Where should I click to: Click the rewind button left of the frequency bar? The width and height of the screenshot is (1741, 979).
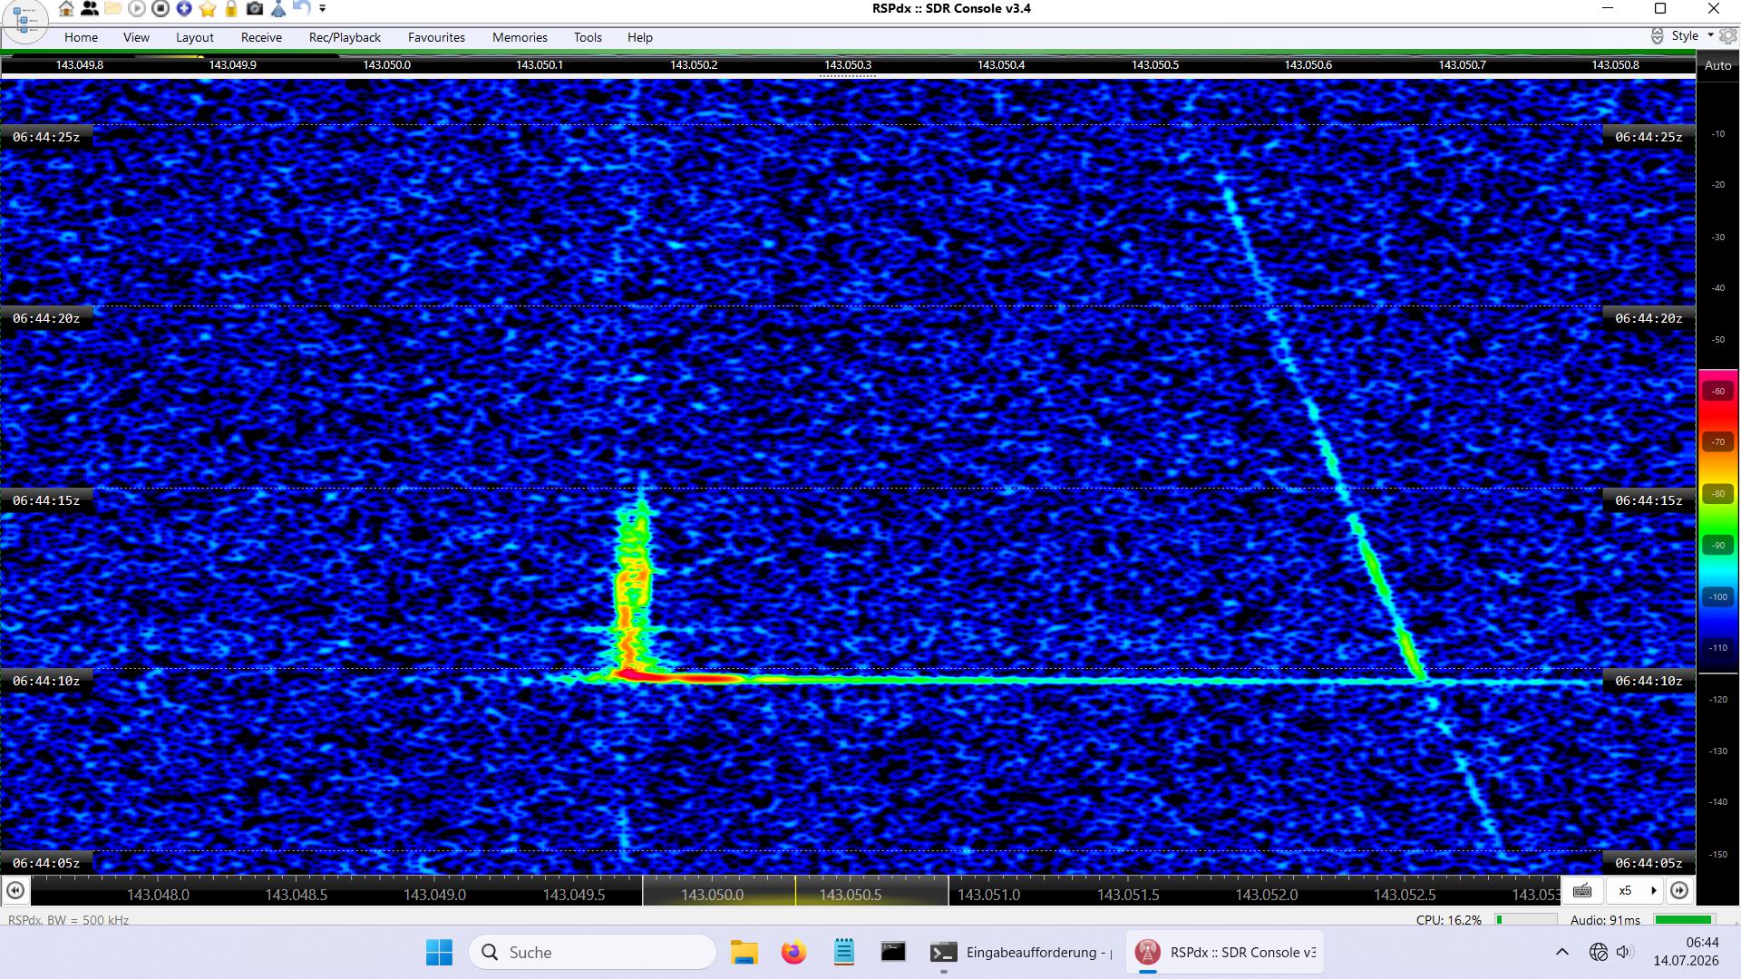click(x=15, y=890)
